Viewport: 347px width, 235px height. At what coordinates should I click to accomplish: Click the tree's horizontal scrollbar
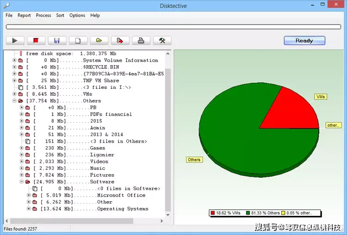[x=83, y=221]
